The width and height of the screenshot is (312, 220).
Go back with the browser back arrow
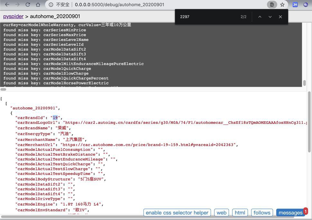pyautogui.click(x=7, y=5)
